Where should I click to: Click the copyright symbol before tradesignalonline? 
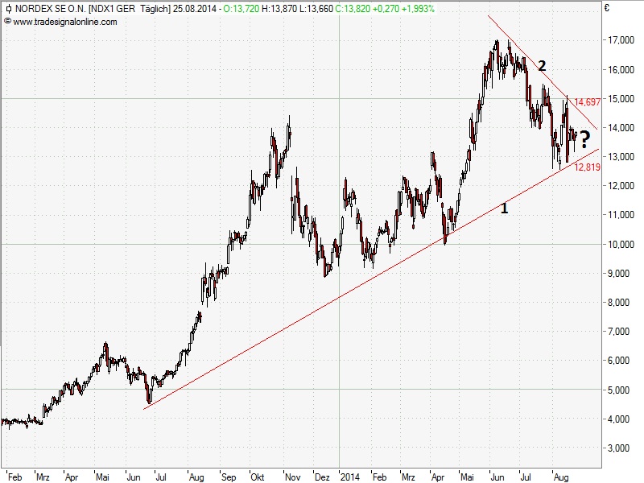coord(7,22)
